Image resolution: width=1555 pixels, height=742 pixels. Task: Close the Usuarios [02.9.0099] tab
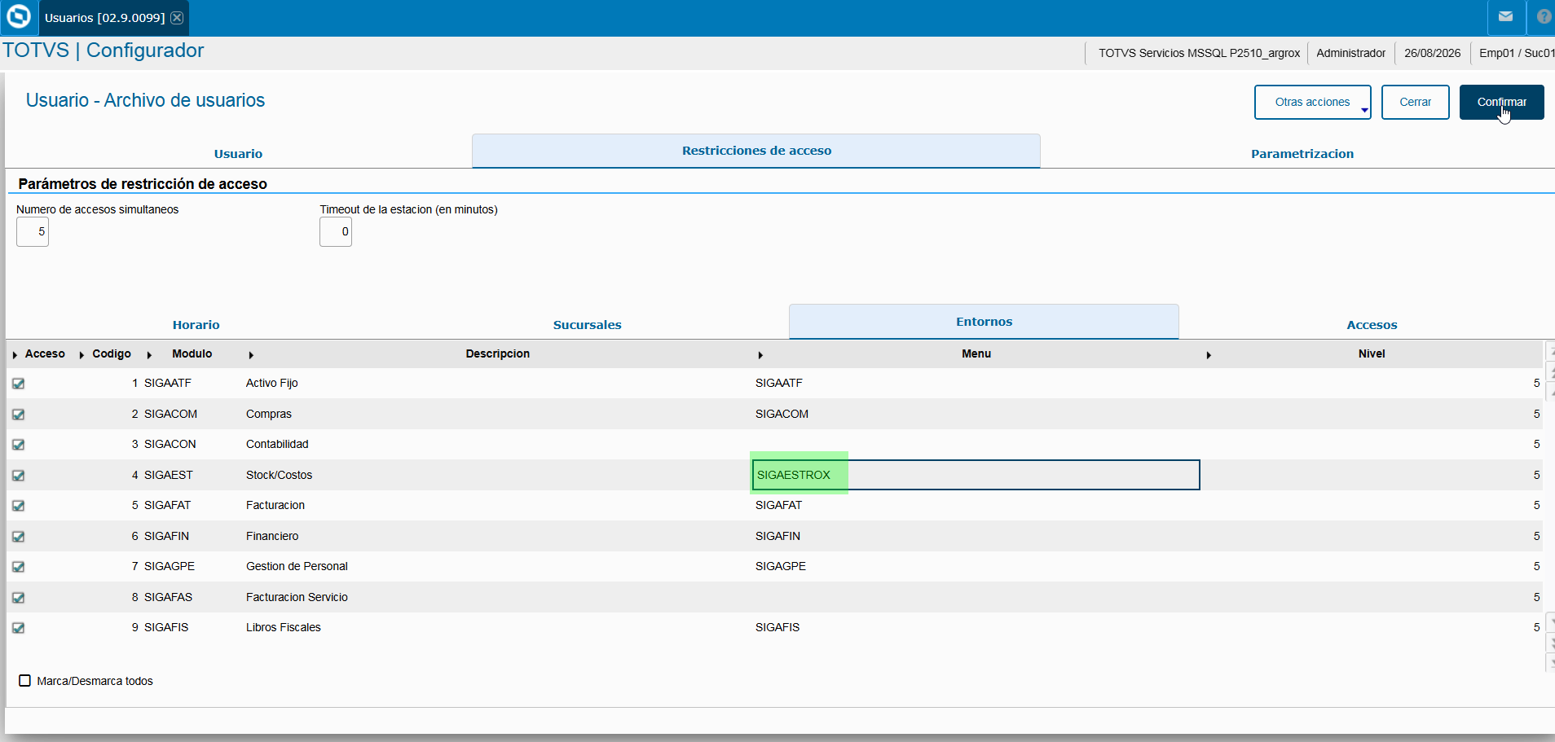pos(177,18)
